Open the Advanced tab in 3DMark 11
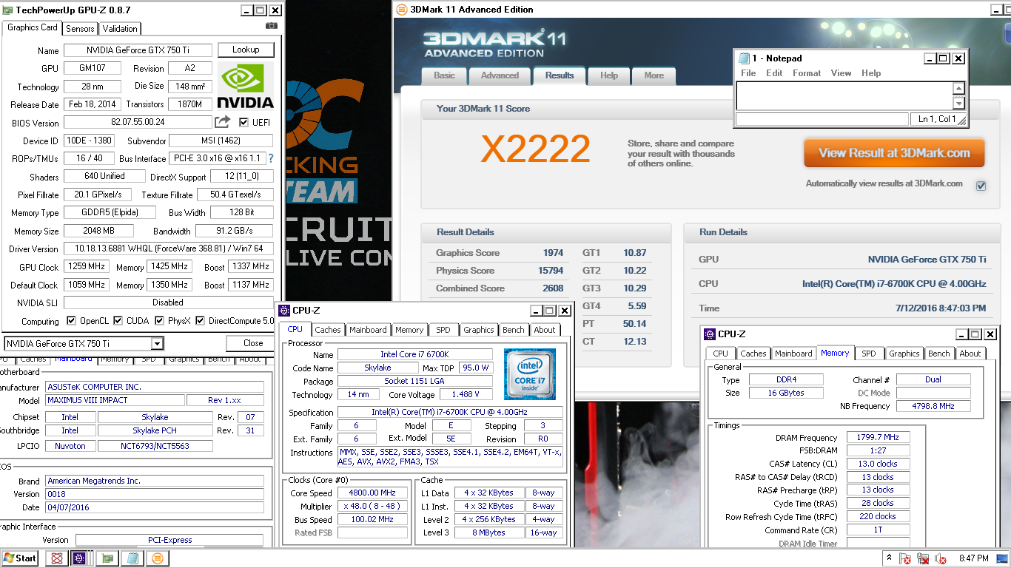1011x568 pixels. [500, 75]
